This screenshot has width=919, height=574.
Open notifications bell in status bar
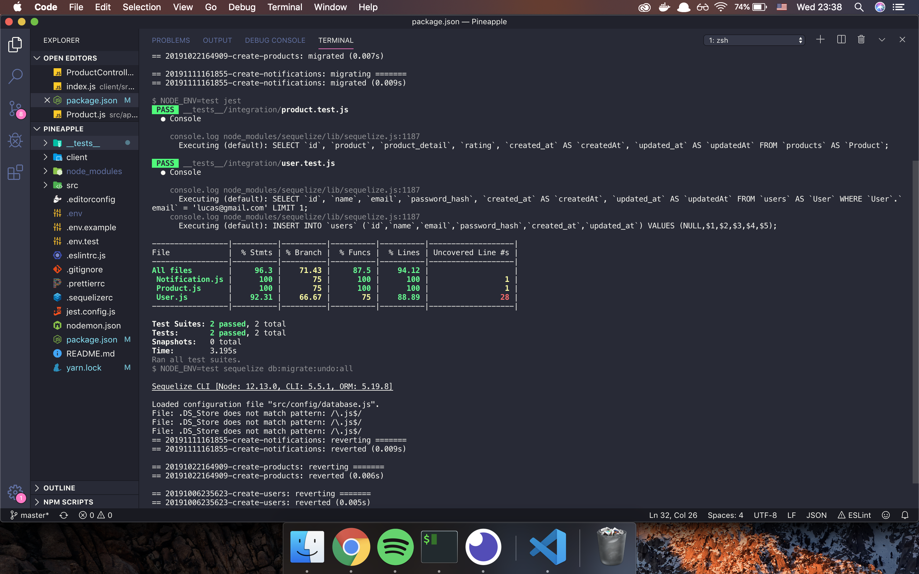coord(905,515)
